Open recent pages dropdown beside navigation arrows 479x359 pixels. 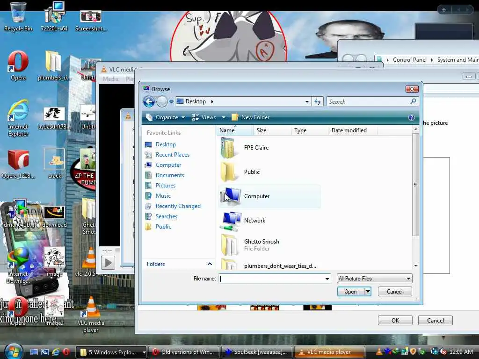point(171,101)
